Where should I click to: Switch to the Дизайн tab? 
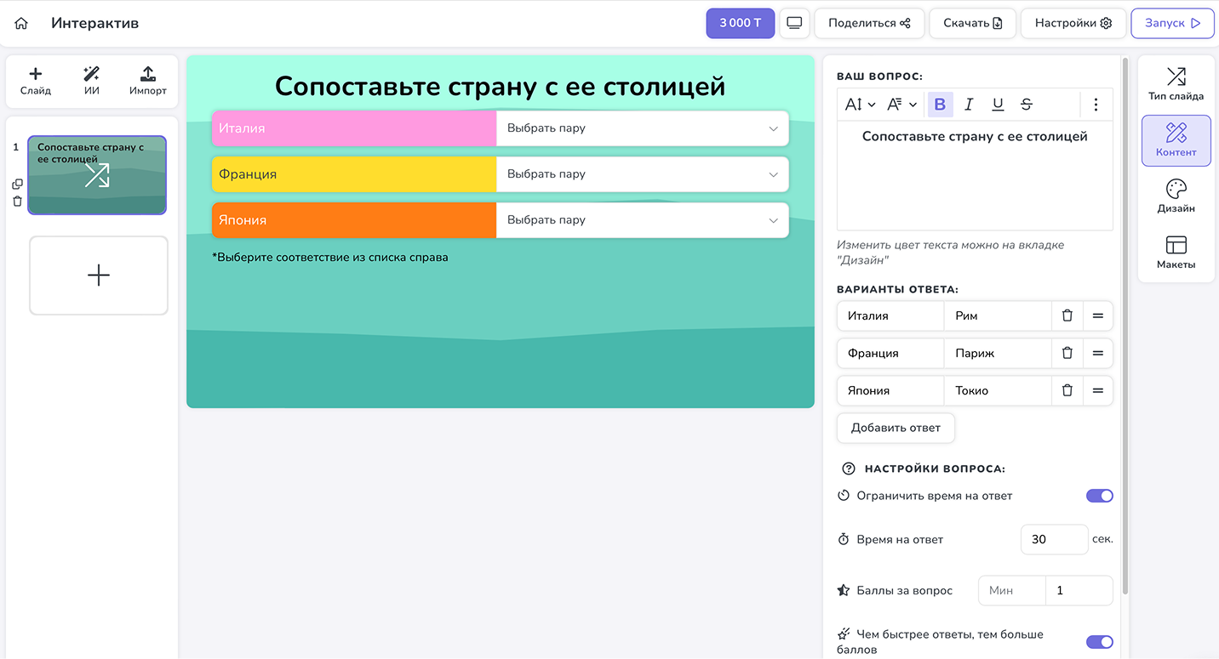1176,196
